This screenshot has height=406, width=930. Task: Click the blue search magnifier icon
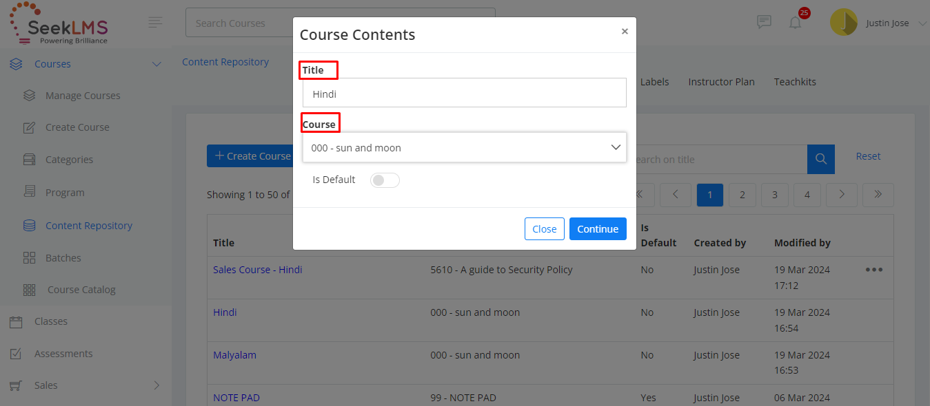coord(820,159)
